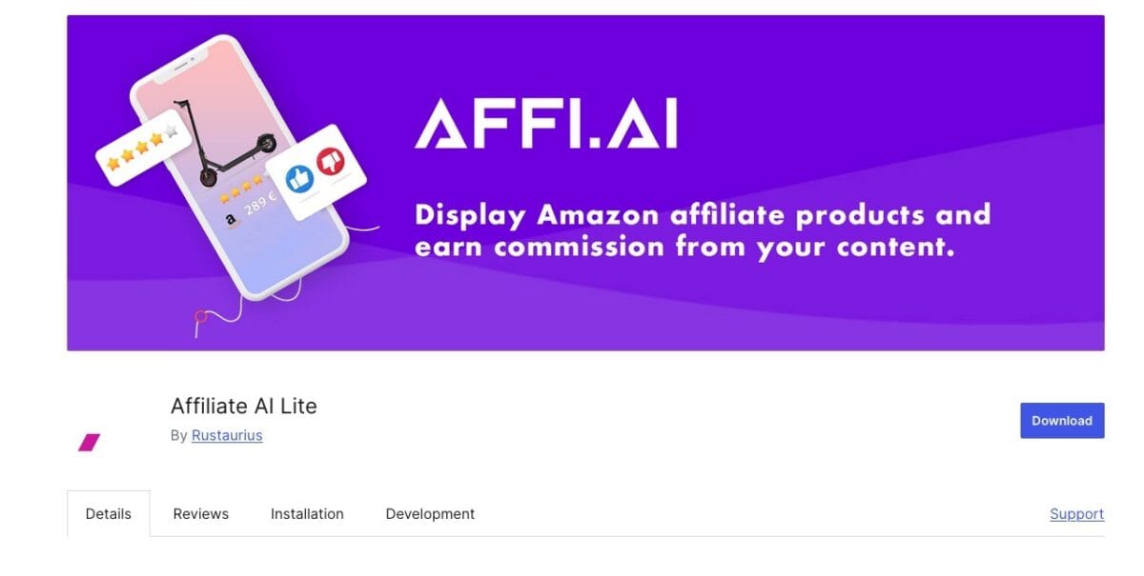Click the pink pin marker below the phone
This screenshot has width=1144, height=576.
tap(200, 315)
